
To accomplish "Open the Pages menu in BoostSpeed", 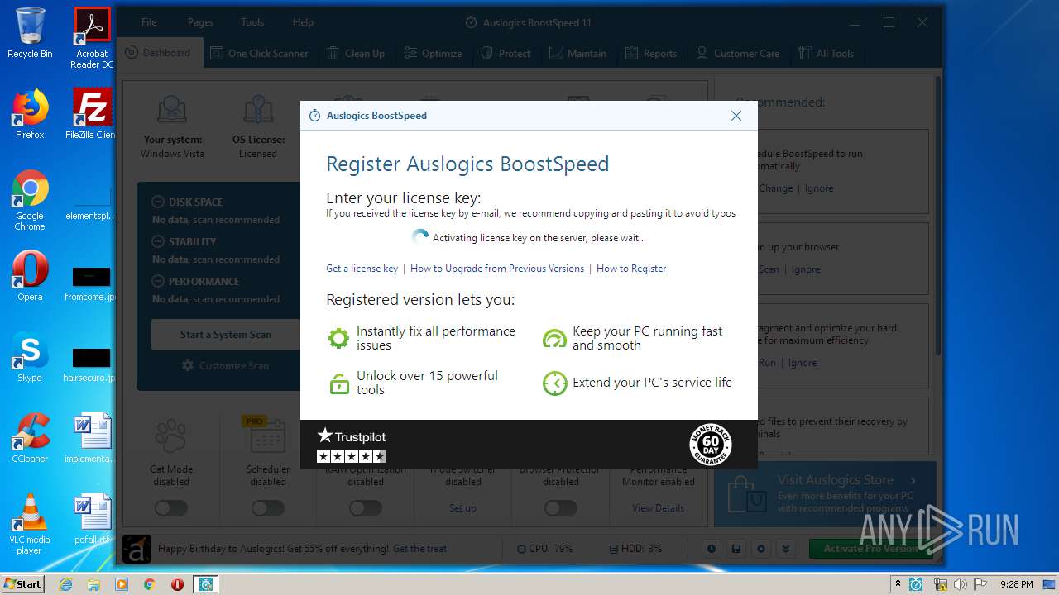I will [x=200, y=22].
